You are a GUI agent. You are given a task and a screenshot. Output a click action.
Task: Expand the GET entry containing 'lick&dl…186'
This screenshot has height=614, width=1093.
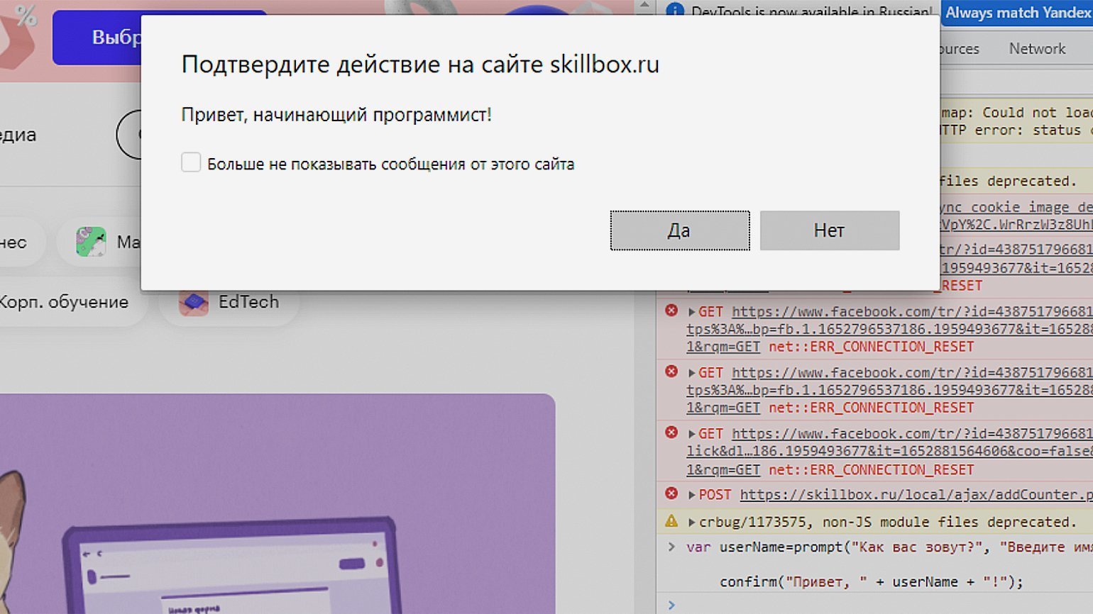[x=691, y=434]
